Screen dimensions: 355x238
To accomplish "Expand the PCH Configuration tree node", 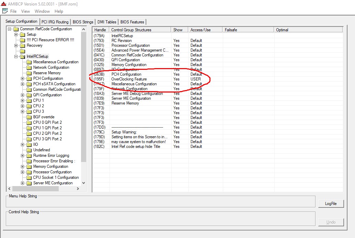I will point(22,78).
